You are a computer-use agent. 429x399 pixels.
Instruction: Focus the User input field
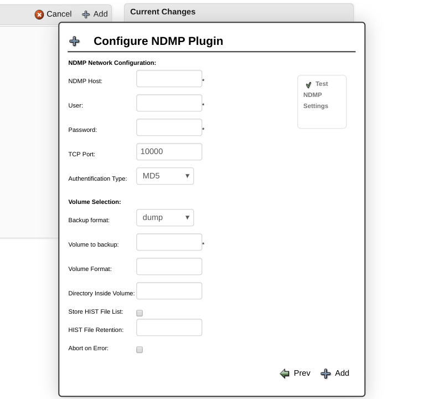click(x=169, y=103)
